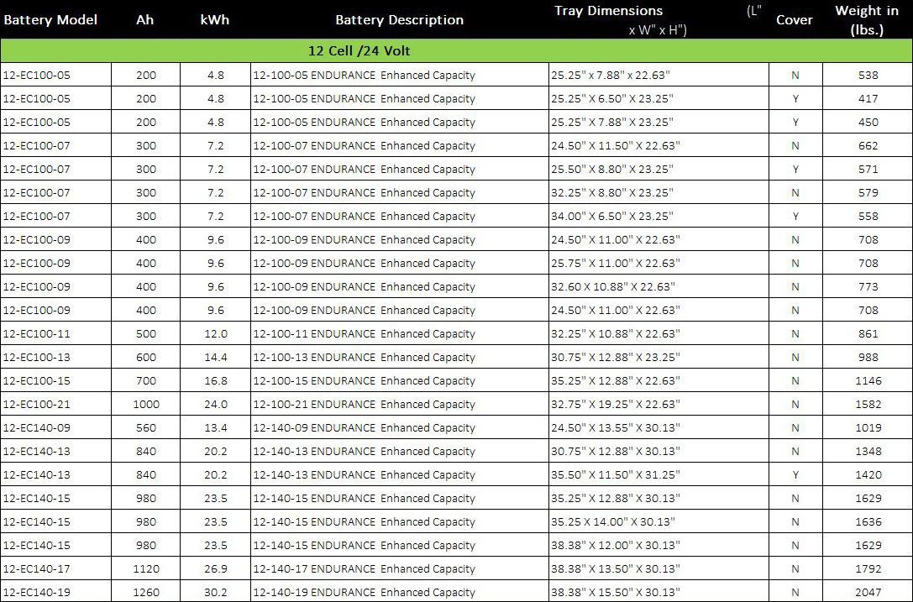Select the kWh value 26.9
The height and width of the screenshot is (602, 913).
(215, 568)
